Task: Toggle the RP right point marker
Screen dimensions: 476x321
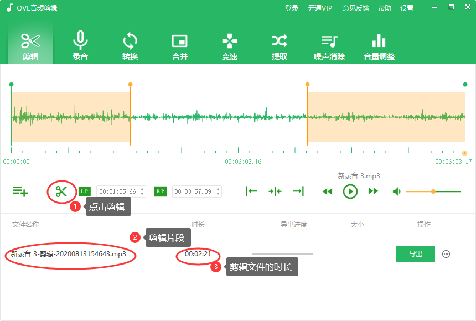Action: click(x=161, y=191)
